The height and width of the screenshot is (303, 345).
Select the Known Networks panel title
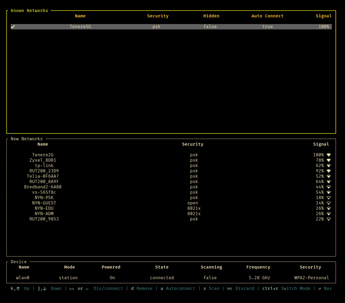tap(29, 11)
